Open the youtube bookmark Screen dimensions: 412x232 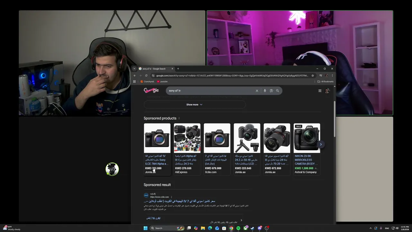pyautogui.click(x=162, y=82)
